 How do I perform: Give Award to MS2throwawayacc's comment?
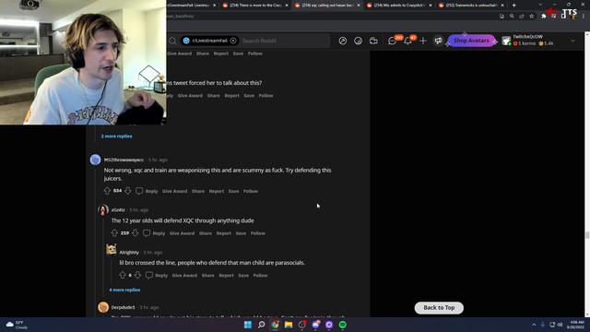[174, 191]
